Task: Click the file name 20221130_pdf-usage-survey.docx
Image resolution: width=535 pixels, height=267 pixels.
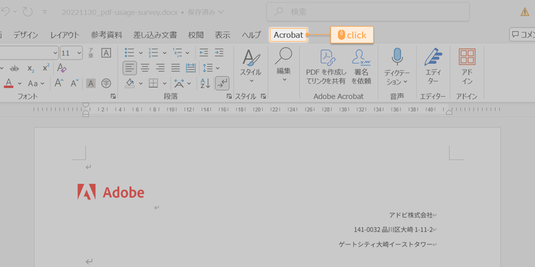Action: pos(120,12)
